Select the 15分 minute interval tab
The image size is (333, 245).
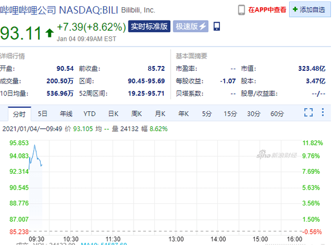[x=230, y=114]
